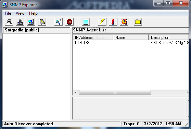Image resolution: width=191 pixels, height=129 pixels.
Task: Click the SNMP Explorer title bar app icon
Action: (5, 5)
